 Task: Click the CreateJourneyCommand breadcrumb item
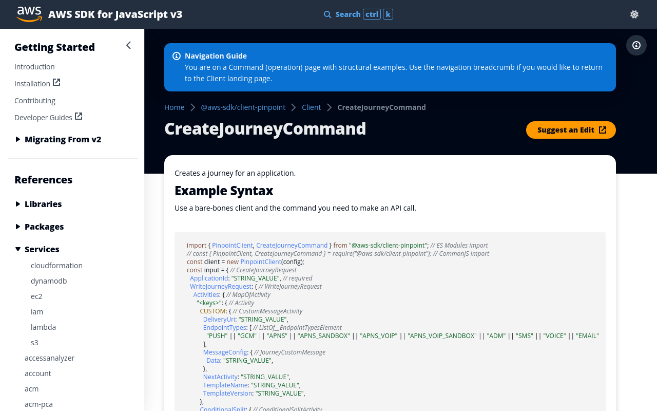coord(381,107)
